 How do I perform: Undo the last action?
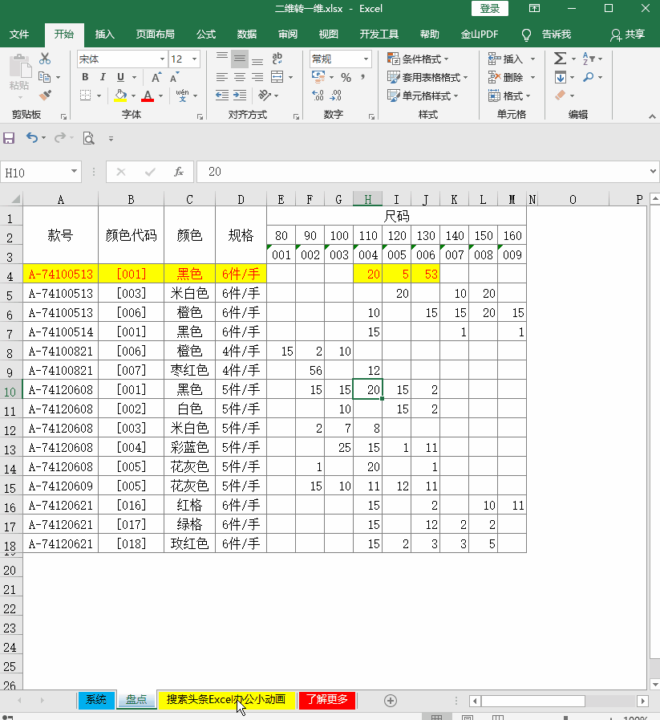[31, 137]
